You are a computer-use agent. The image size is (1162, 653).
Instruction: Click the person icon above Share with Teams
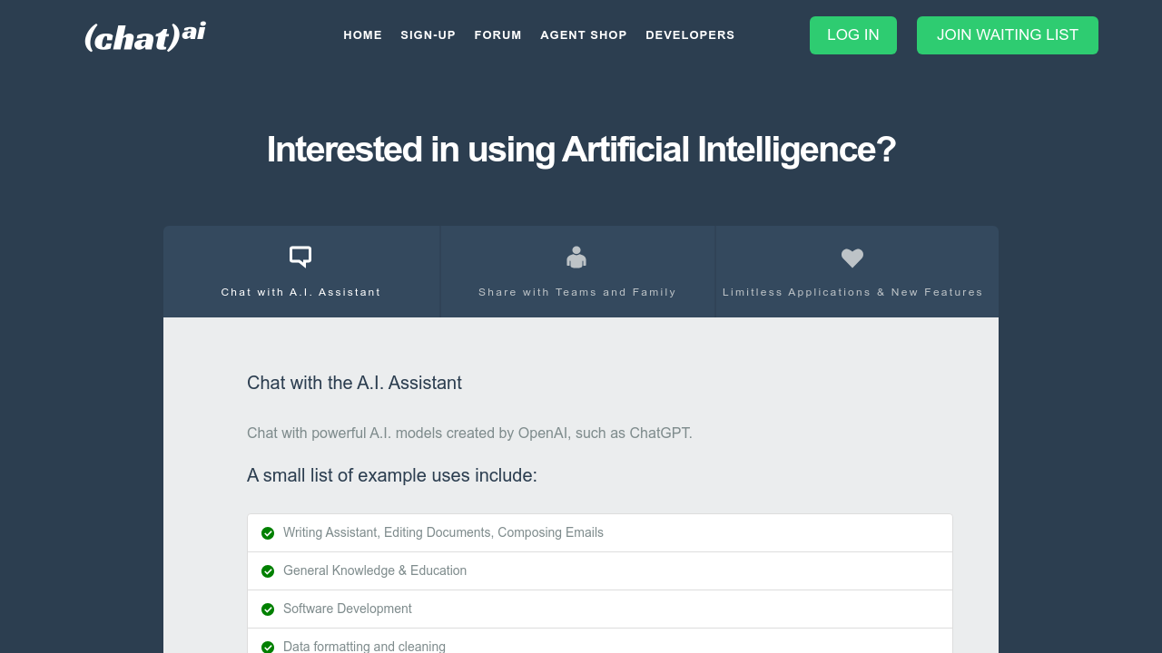576,257
